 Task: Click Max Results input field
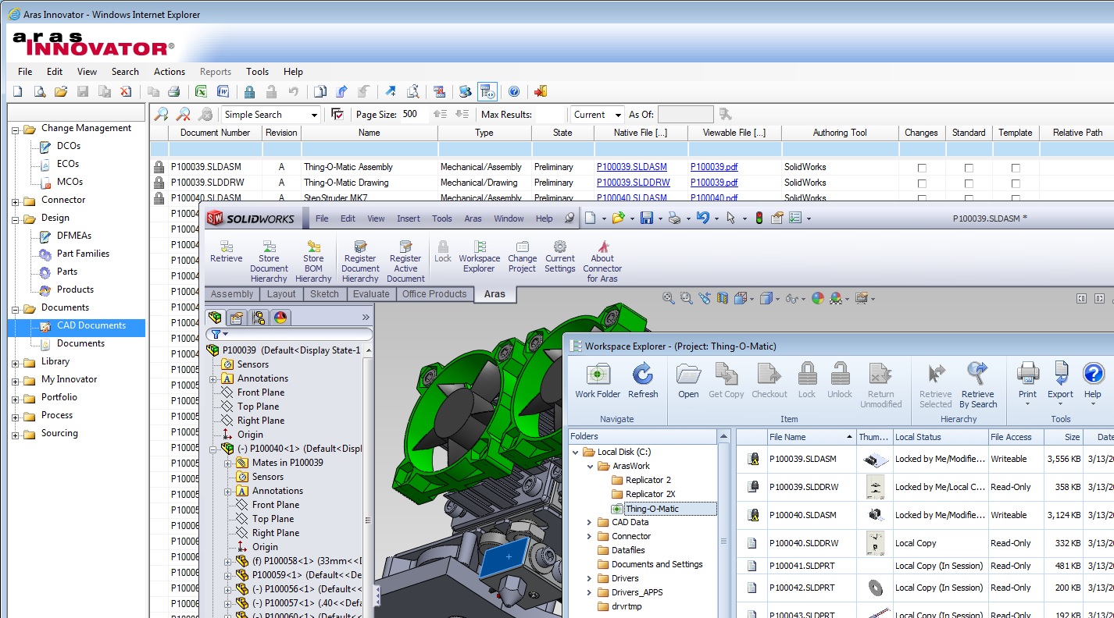click(x=548, y=115)
